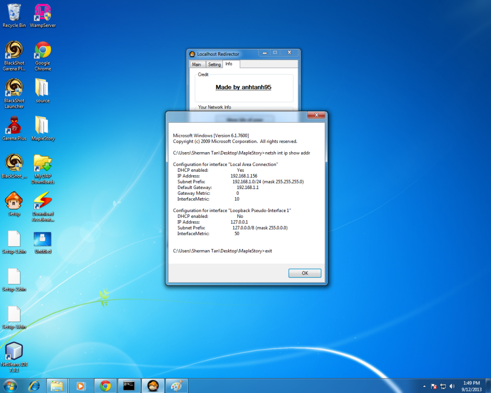
Task: Launch WampServer from the desktop
Action: click(42, 12)
